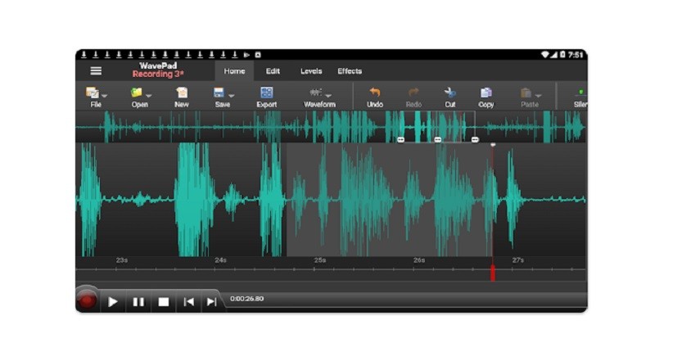Switch to the Effects tab
This screenshot has width=673, height=352.
tap(350, 71)
